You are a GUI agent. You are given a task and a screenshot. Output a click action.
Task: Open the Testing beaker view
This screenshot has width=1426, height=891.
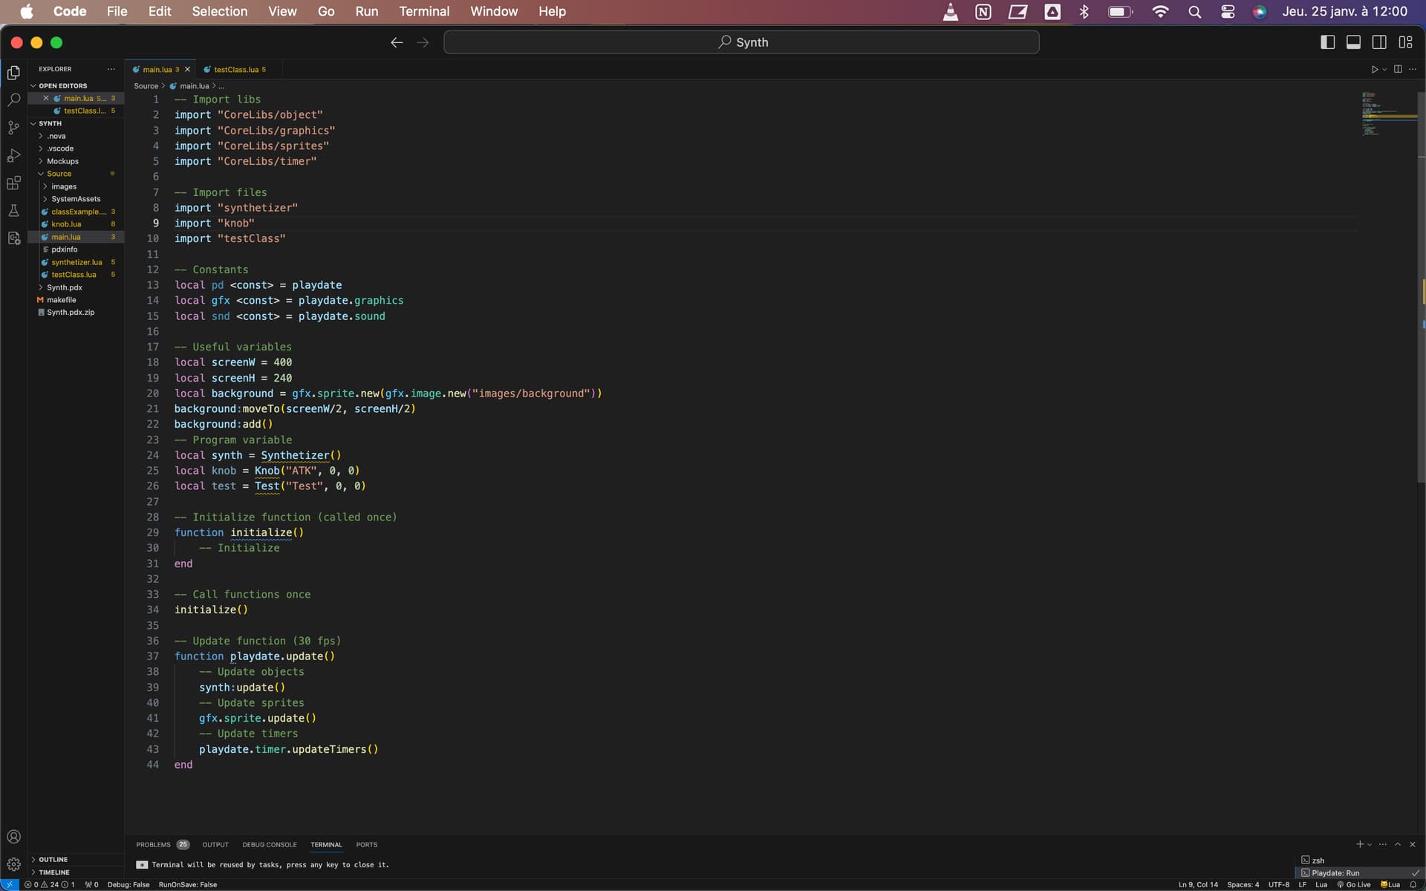point(14,211)
